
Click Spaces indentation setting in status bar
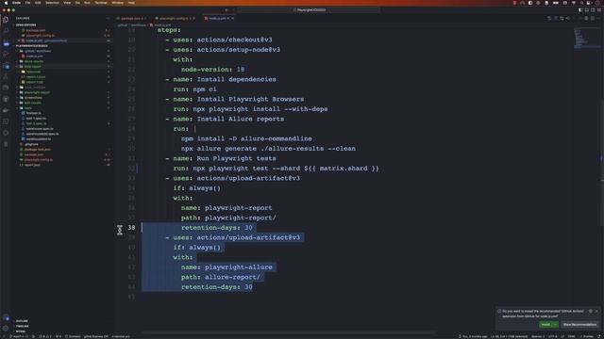point(538,336)
